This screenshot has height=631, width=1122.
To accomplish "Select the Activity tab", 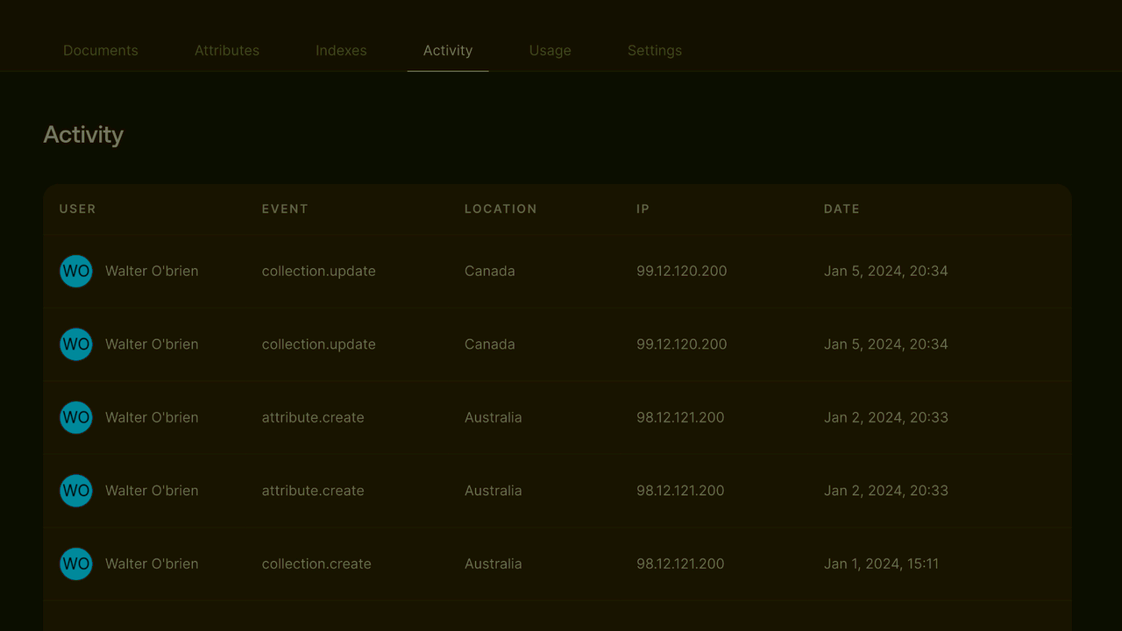I will pos(447,50).
